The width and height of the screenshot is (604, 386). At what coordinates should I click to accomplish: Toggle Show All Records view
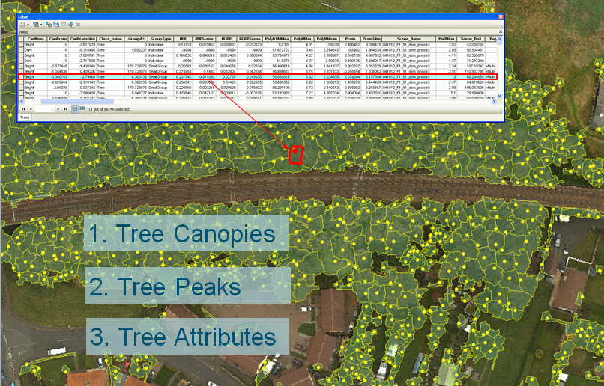coord(74,109)
